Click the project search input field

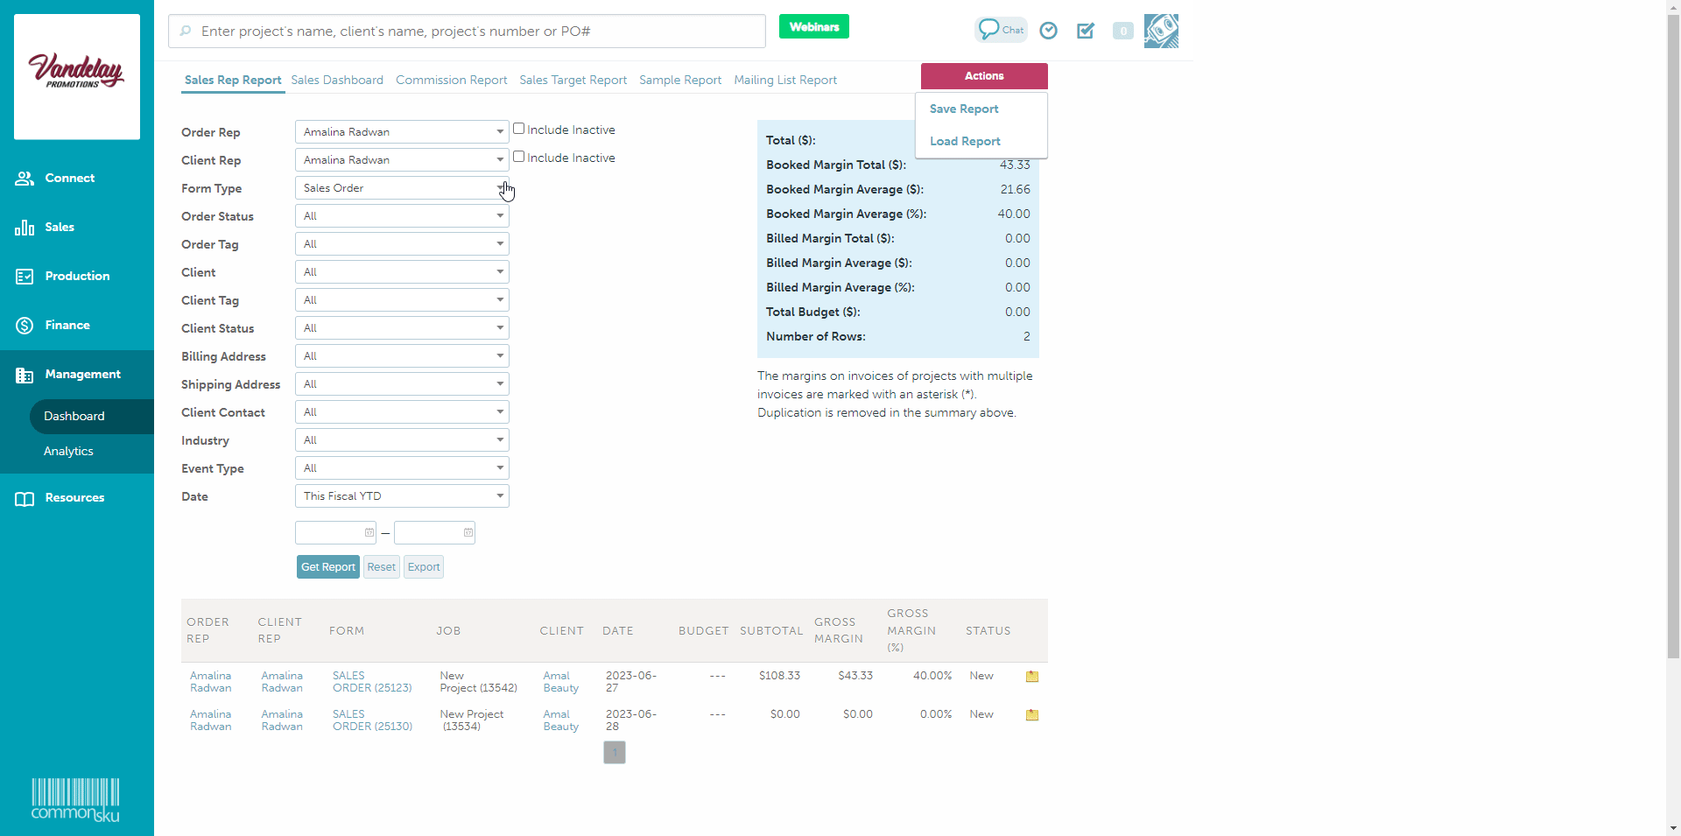pos(473,32)
